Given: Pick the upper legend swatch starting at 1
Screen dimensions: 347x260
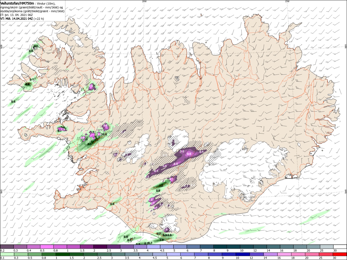Looking at the screenshot, I should coord(73,247).
